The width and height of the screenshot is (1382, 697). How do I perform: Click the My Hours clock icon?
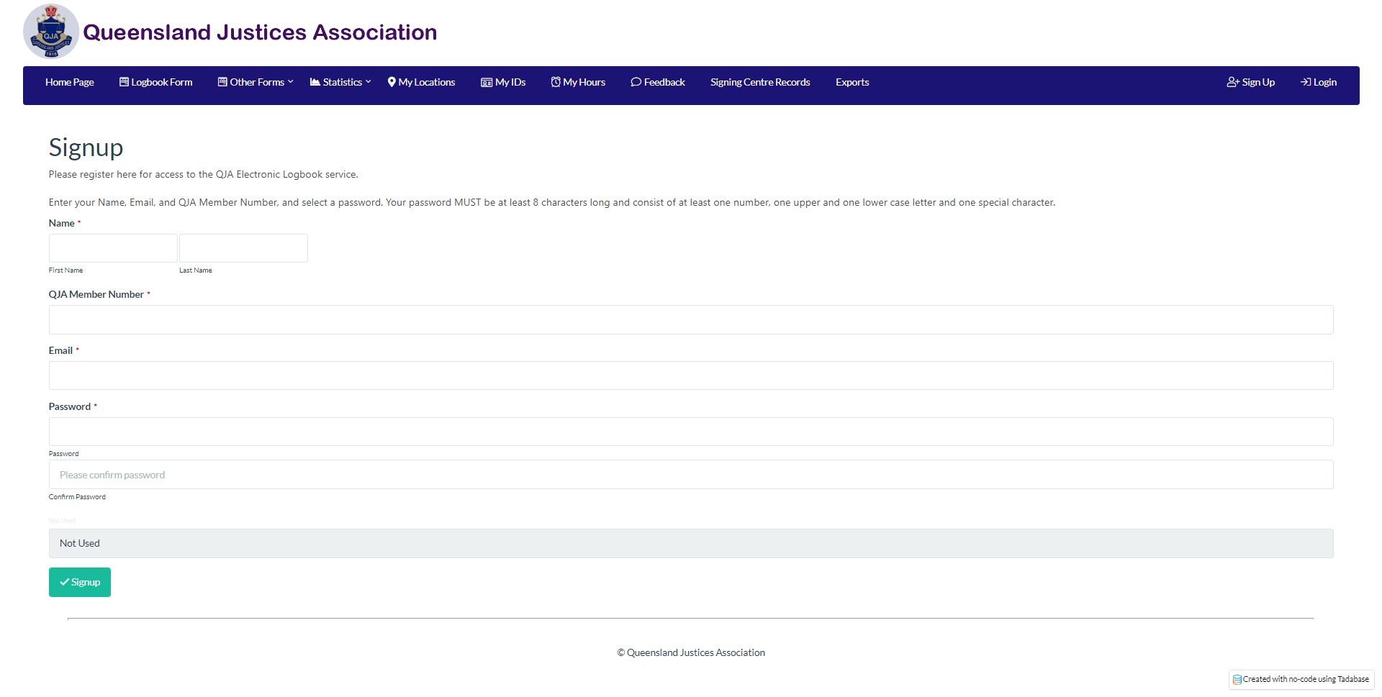(556, 82)
